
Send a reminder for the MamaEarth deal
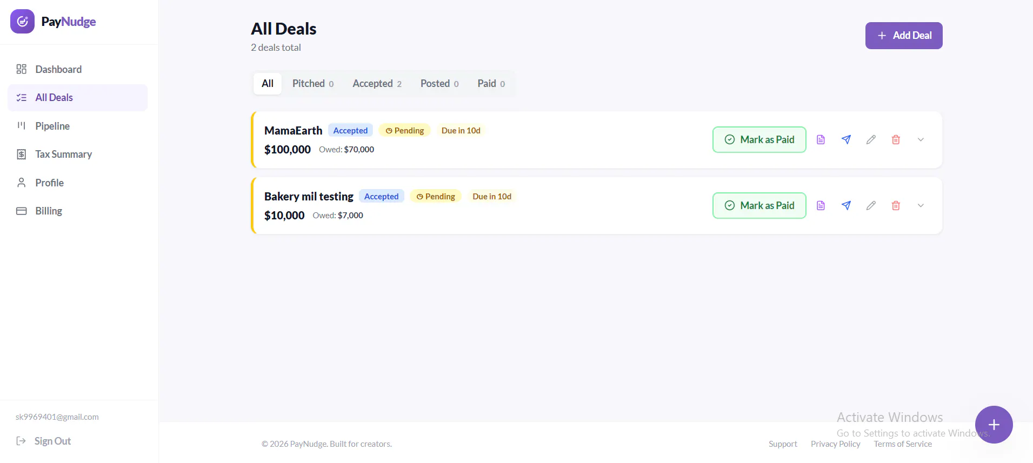coord(846,139)
